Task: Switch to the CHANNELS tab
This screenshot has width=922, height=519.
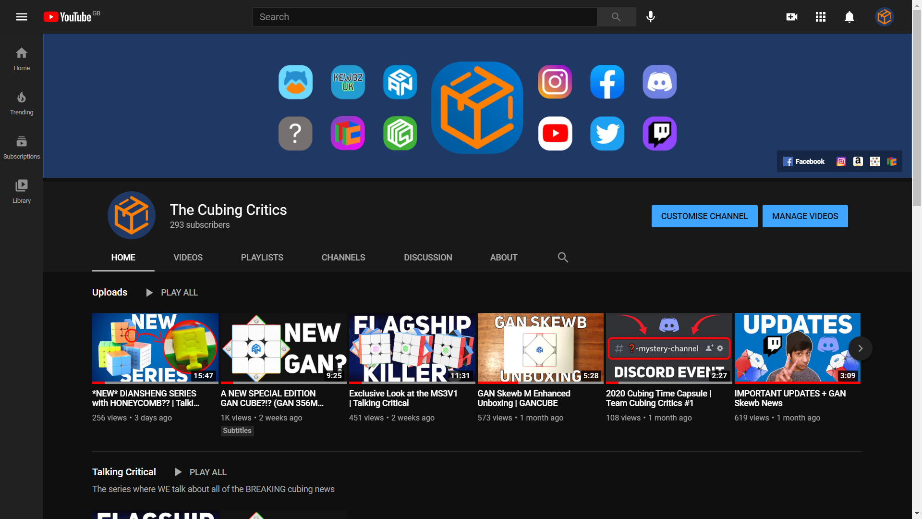Action: (x=343, y=258)
